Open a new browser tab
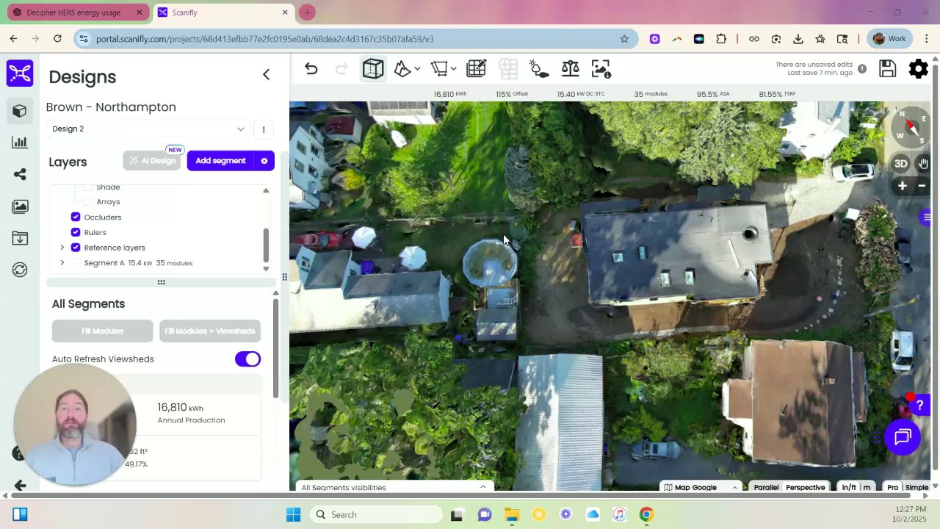Image resolution: width=940 pixels, height=529 pixels. coord(307,12)
